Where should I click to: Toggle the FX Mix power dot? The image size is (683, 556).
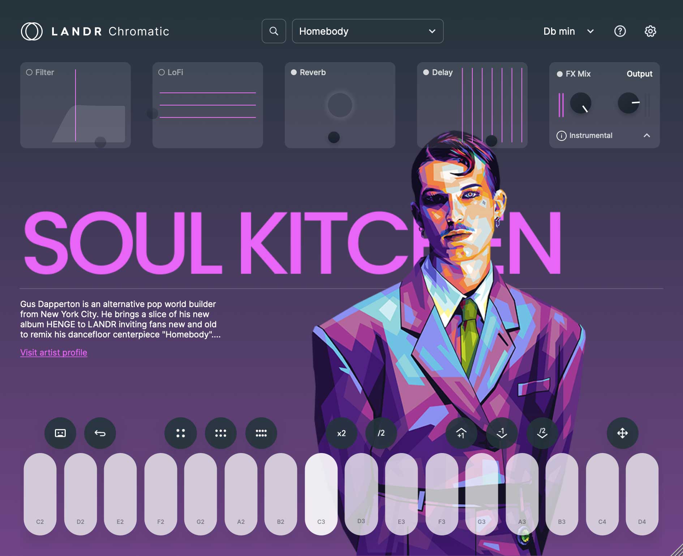coord(560,74)
